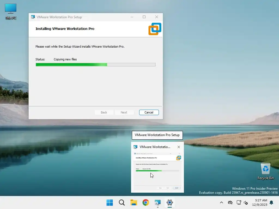The image size is (279, 209).
Task: Click the 'Copying new files' status text
Action: [65, 59]
